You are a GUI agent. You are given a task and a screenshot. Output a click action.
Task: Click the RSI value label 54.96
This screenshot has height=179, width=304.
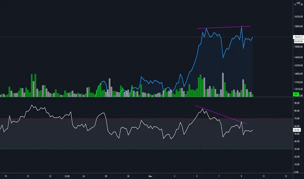(x=297, y=130)
